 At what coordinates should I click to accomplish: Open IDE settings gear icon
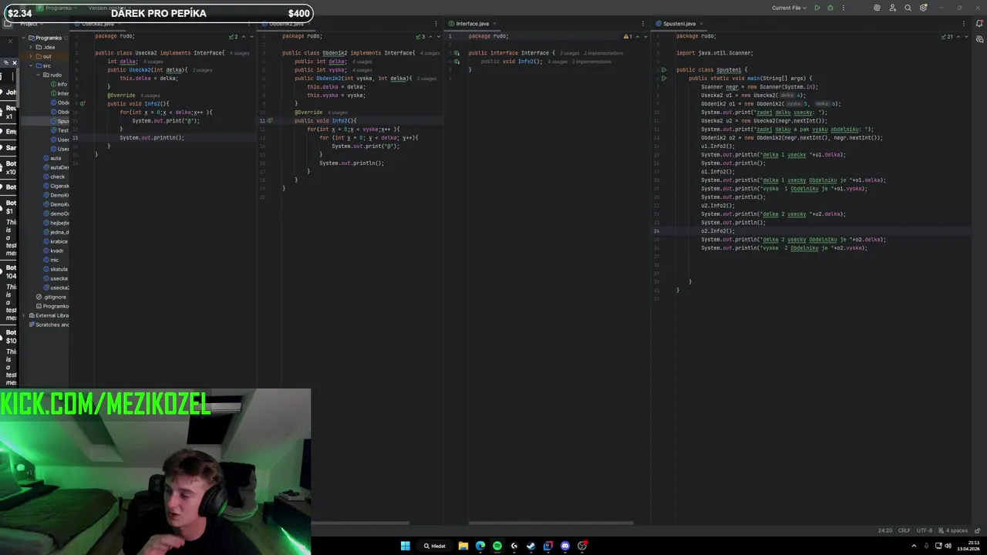(x=923, y=8)
